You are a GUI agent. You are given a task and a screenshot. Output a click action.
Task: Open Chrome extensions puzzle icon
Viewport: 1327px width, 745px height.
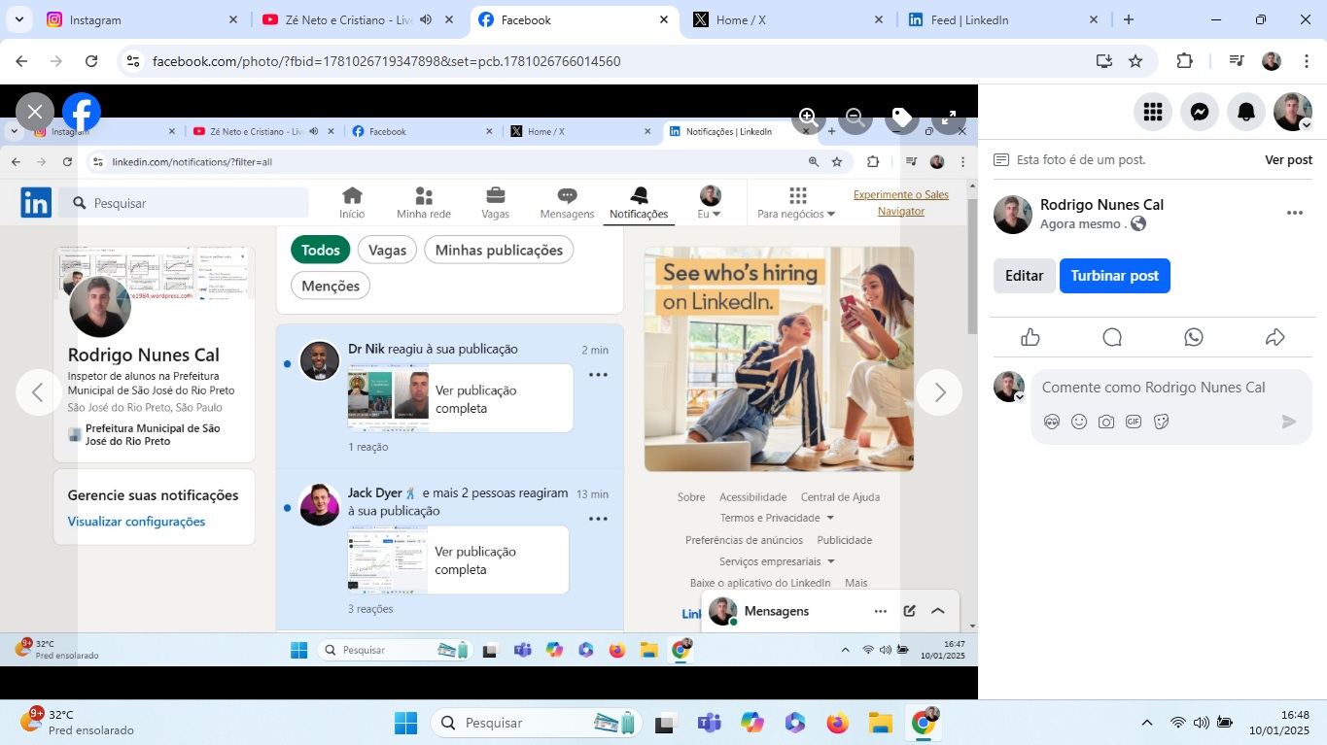(1184, 61)
